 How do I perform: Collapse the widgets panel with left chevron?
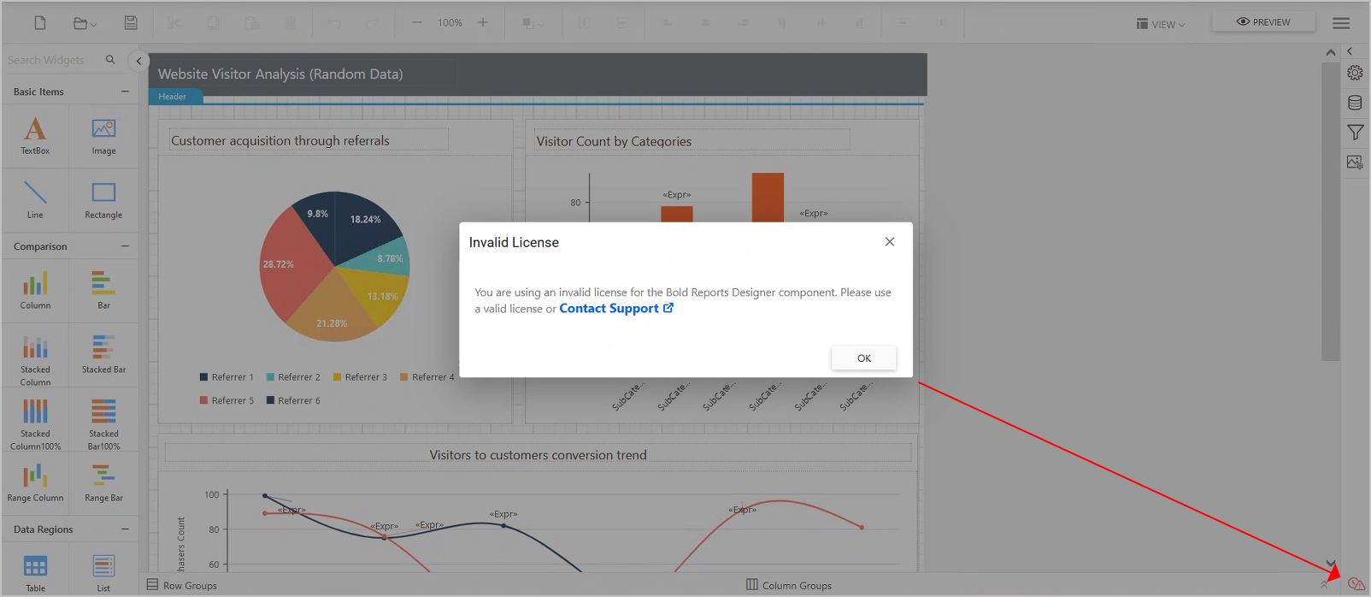[138, 61]
